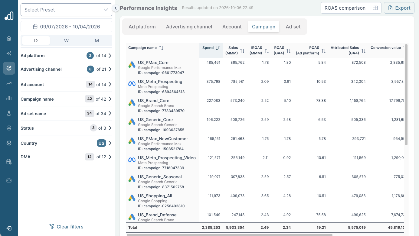This screenshot has width=419, height=236.
Task: Switch to the Ad platform tab
Action: point(142,27)
